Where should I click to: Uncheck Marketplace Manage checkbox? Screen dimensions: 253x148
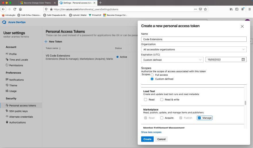pyautogui.click(x=200, y=118)
